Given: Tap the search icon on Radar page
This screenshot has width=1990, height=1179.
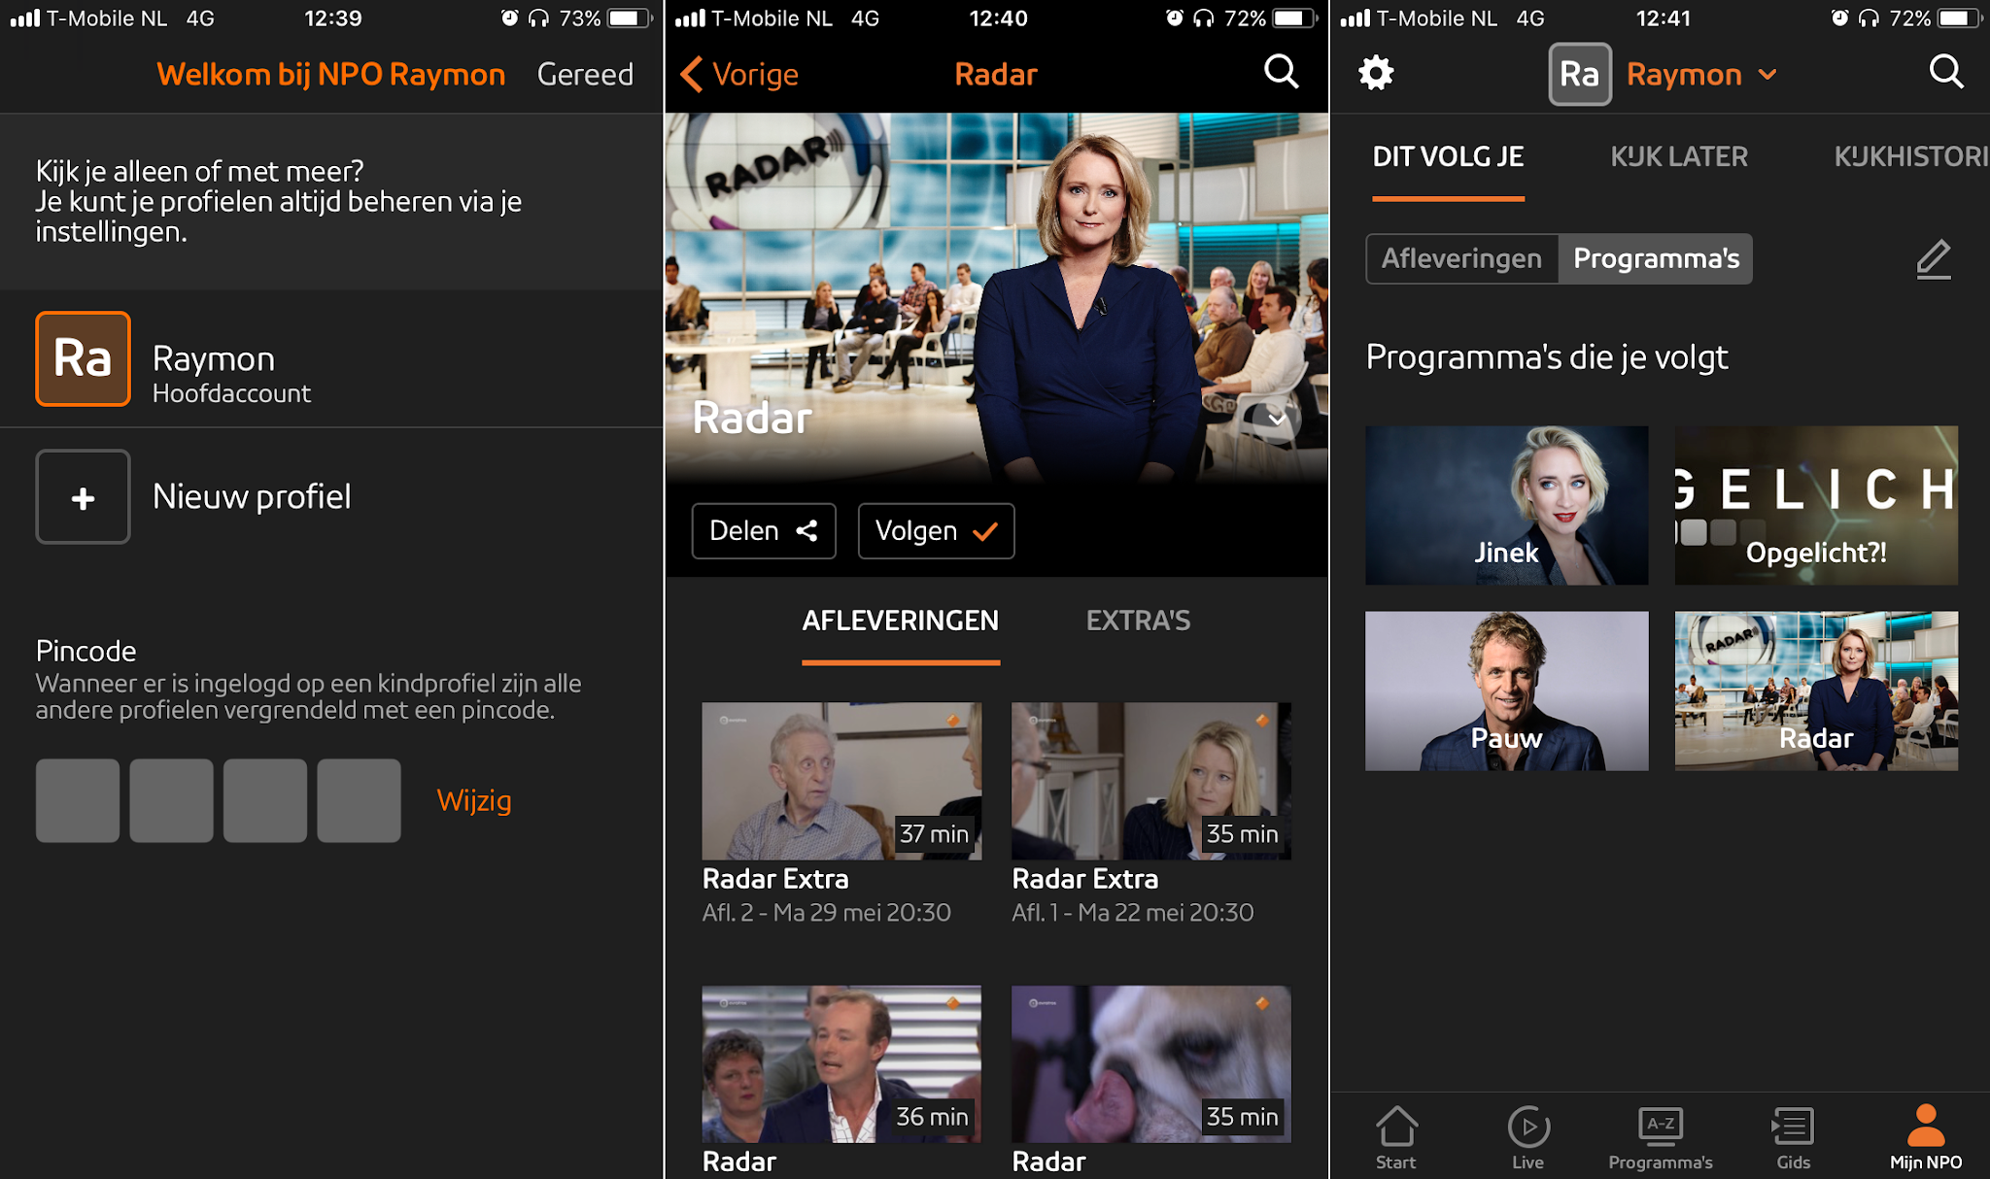Looking at the screenshot, I should [x=1281, y=72].
